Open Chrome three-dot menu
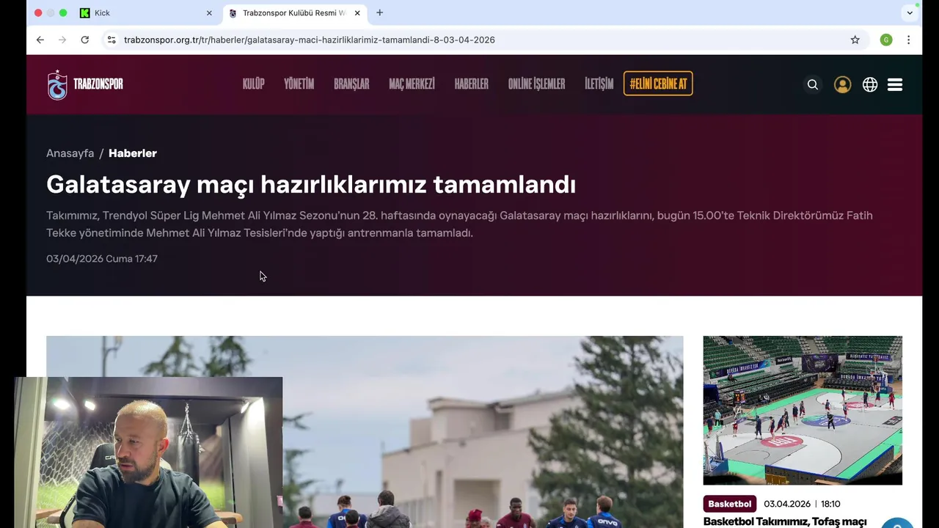939x528 pixels. coord(908,40)
